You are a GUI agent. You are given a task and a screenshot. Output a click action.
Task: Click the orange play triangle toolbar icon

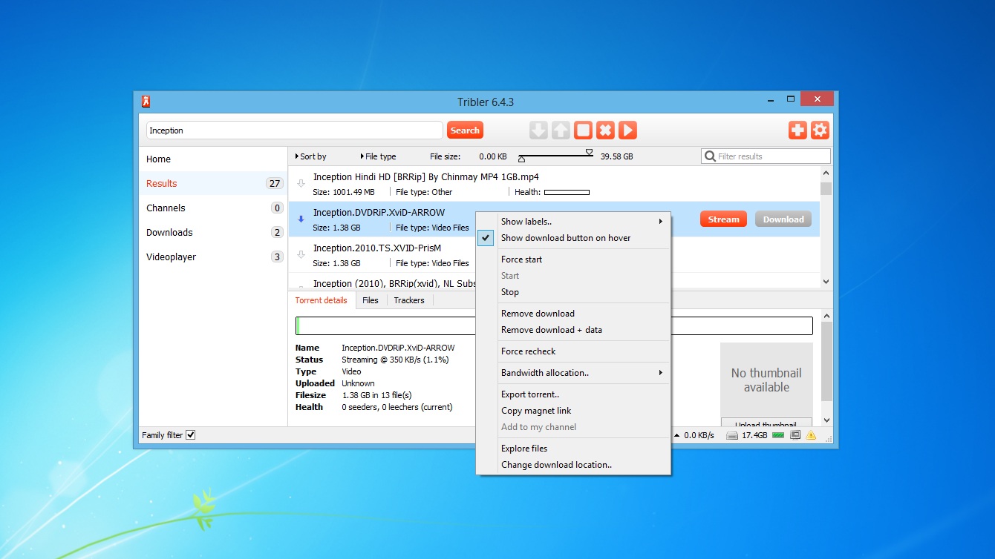point(627,130)
